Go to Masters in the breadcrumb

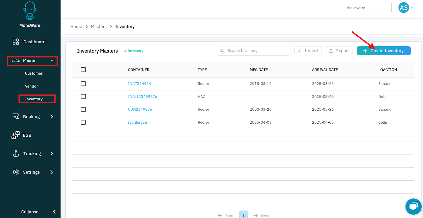tap(99, 27)
